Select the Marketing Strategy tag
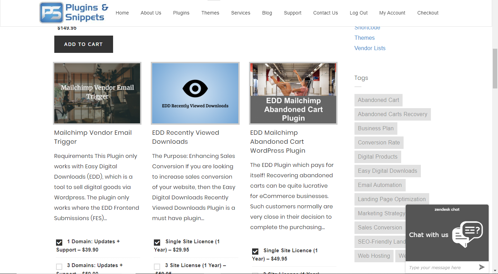This screenshot has height=274, width=498. pos(380,214)
